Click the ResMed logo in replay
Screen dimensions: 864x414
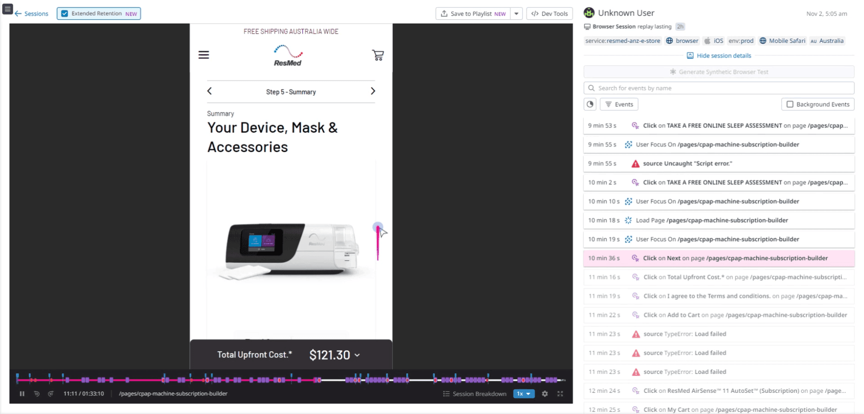click(288, 55)
